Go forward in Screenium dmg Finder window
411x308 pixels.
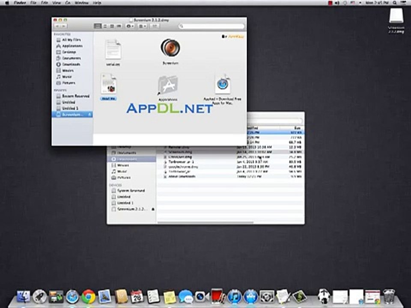pos(64,26)
